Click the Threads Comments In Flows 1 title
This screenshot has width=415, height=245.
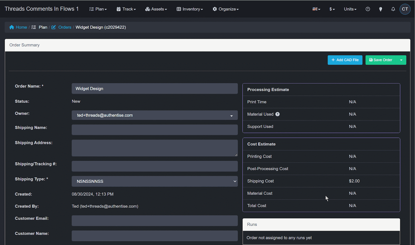click(x=41, y=9)
